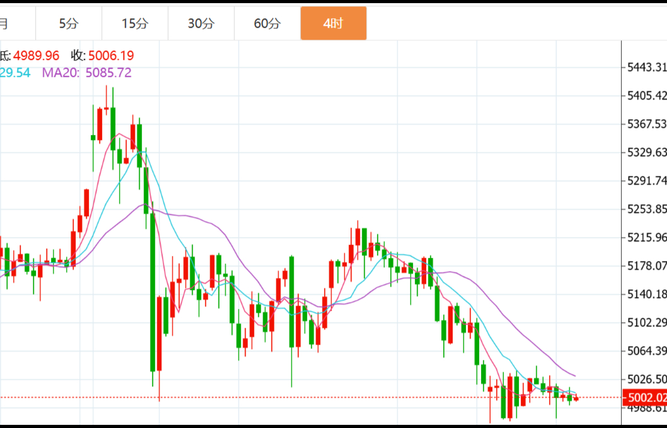
Task: Select the tallest green candle of the sharp drop
Action: 153,292
